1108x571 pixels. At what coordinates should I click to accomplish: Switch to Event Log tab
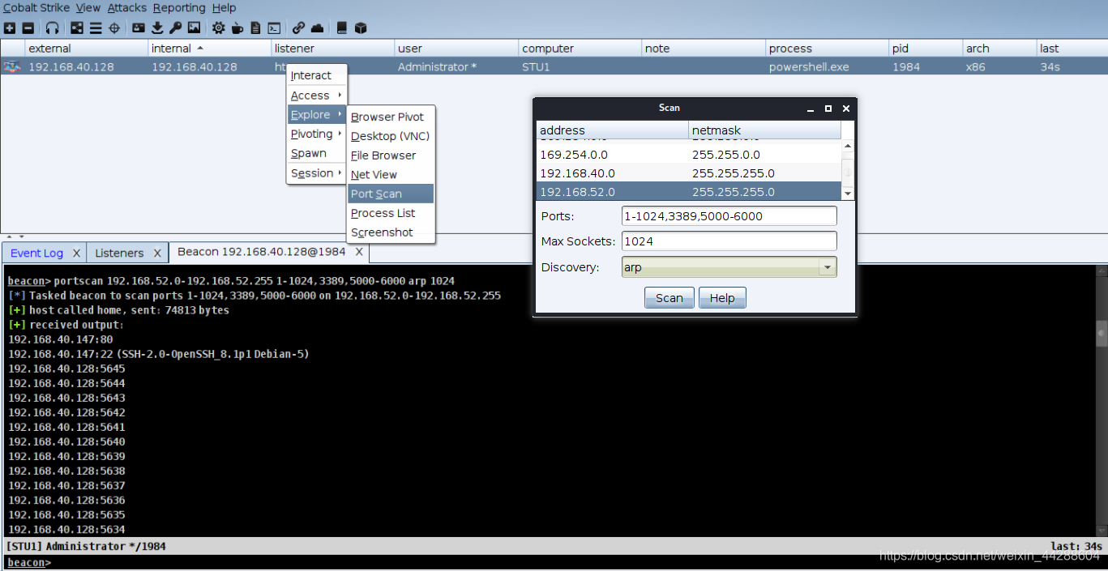[x=36, y=253]
